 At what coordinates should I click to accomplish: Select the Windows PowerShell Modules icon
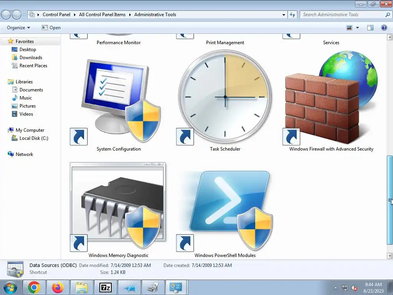(x=225, y=211)
